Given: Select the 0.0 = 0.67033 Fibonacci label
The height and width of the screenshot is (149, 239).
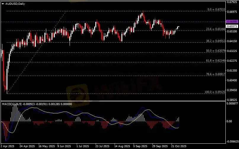Looking at the screenshot, I should click(x=214, y=9).
